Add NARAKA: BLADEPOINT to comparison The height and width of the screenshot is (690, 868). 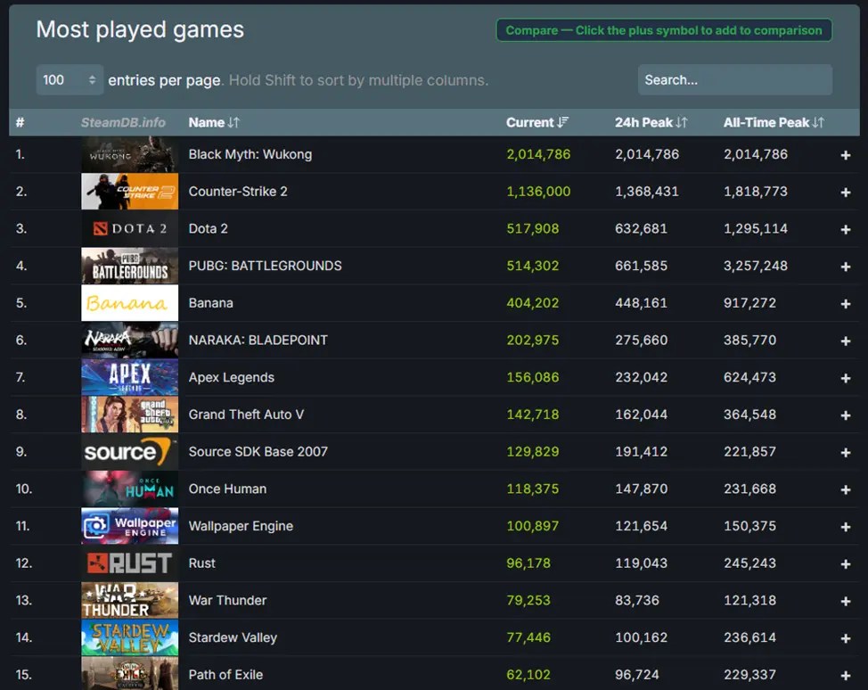pos(846,341)
